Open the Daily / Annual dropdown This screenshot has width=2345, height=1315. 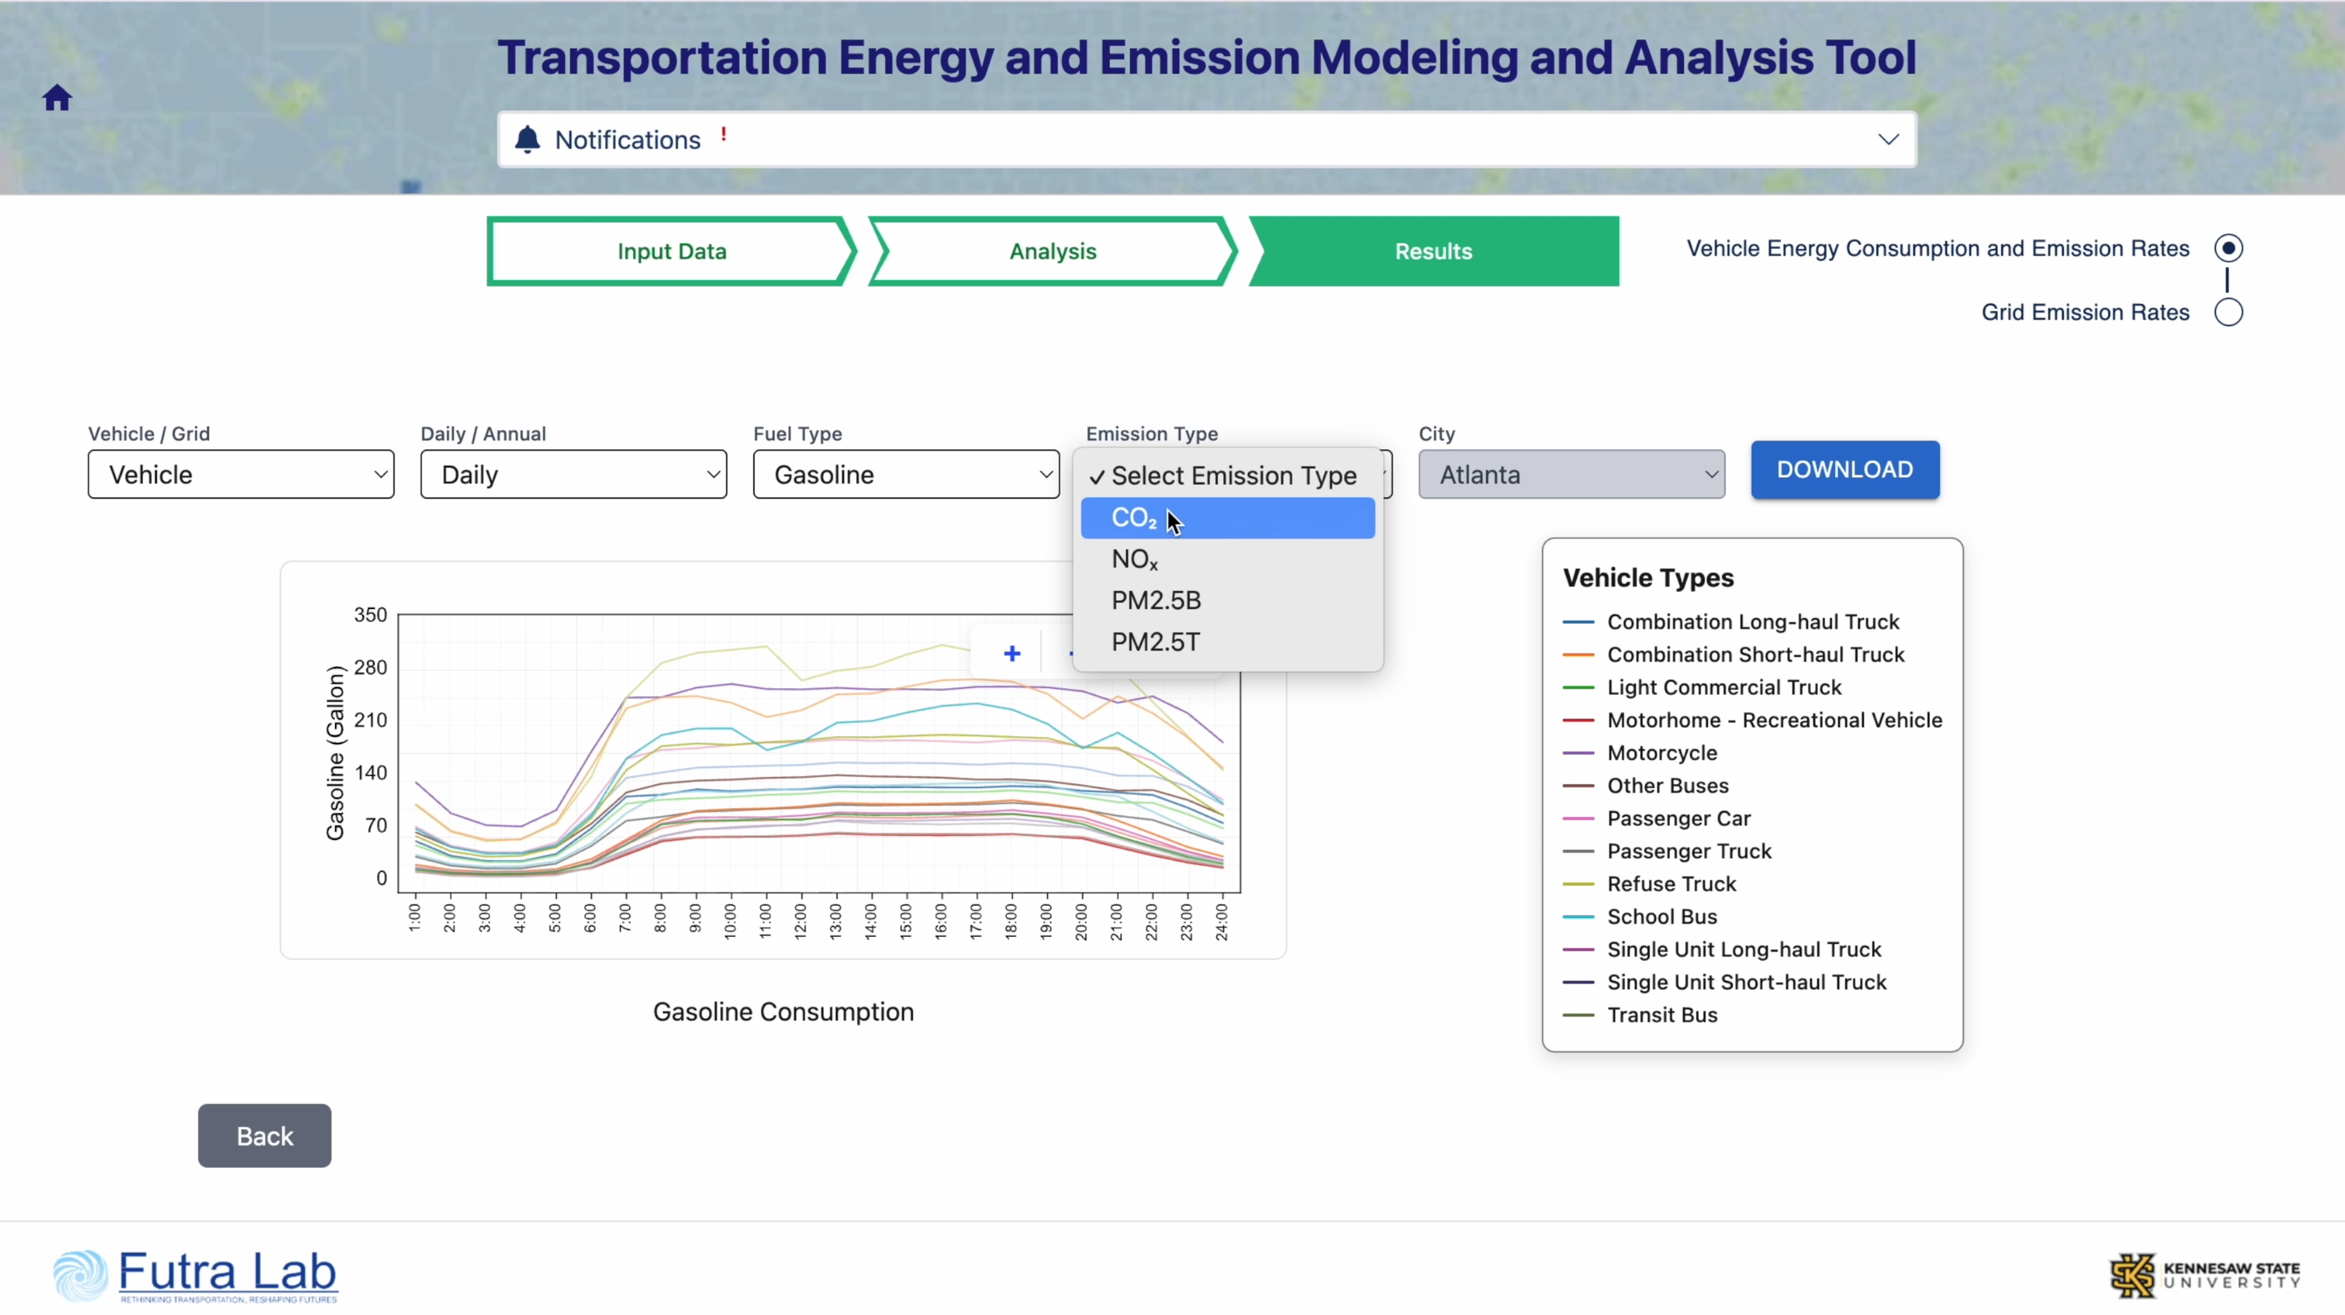(573, 474)
